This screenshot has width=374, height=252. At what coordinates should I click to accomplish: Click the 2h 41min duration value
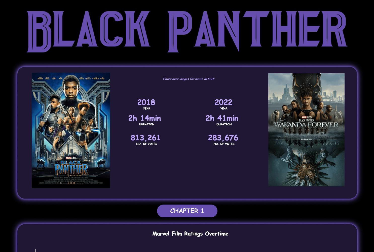[x=222, y=118]
